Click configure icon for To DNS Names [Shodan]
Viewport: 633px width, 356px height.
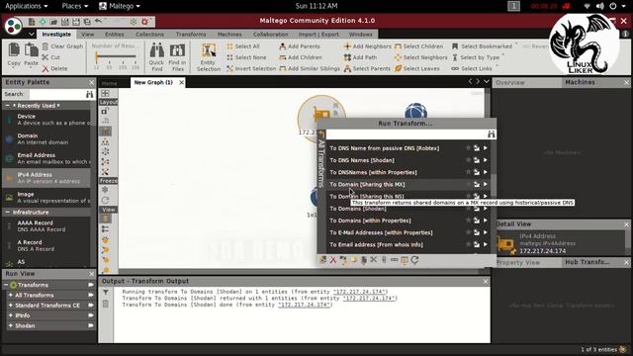point(477,160)
